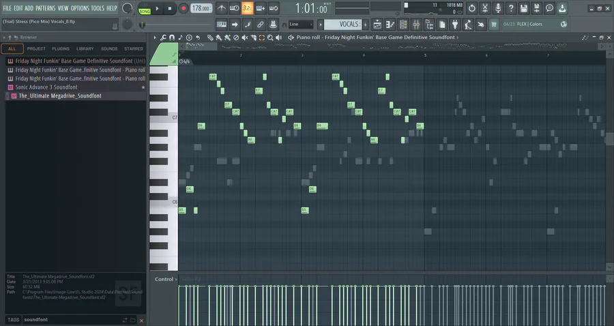Toggle the highlighted 3-2-1 countdown button

(x=247, y=8)
